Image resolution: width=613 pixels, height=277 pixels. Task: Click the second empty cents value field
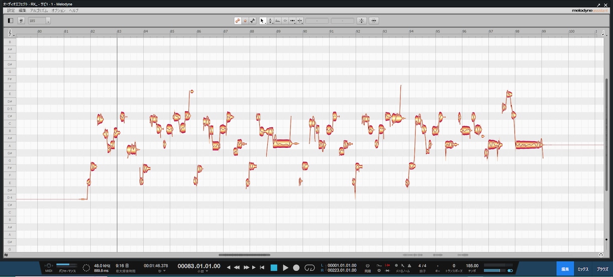[343, 21]
